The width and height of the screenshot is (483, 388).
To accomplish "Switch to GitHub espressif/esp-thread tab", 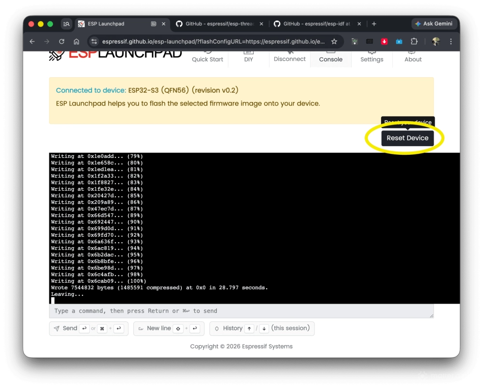I will coord(220,24).
